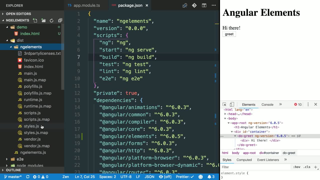Select JSON language mode
The height and width of the screenshot is (180, 320).
click(149, 177)
